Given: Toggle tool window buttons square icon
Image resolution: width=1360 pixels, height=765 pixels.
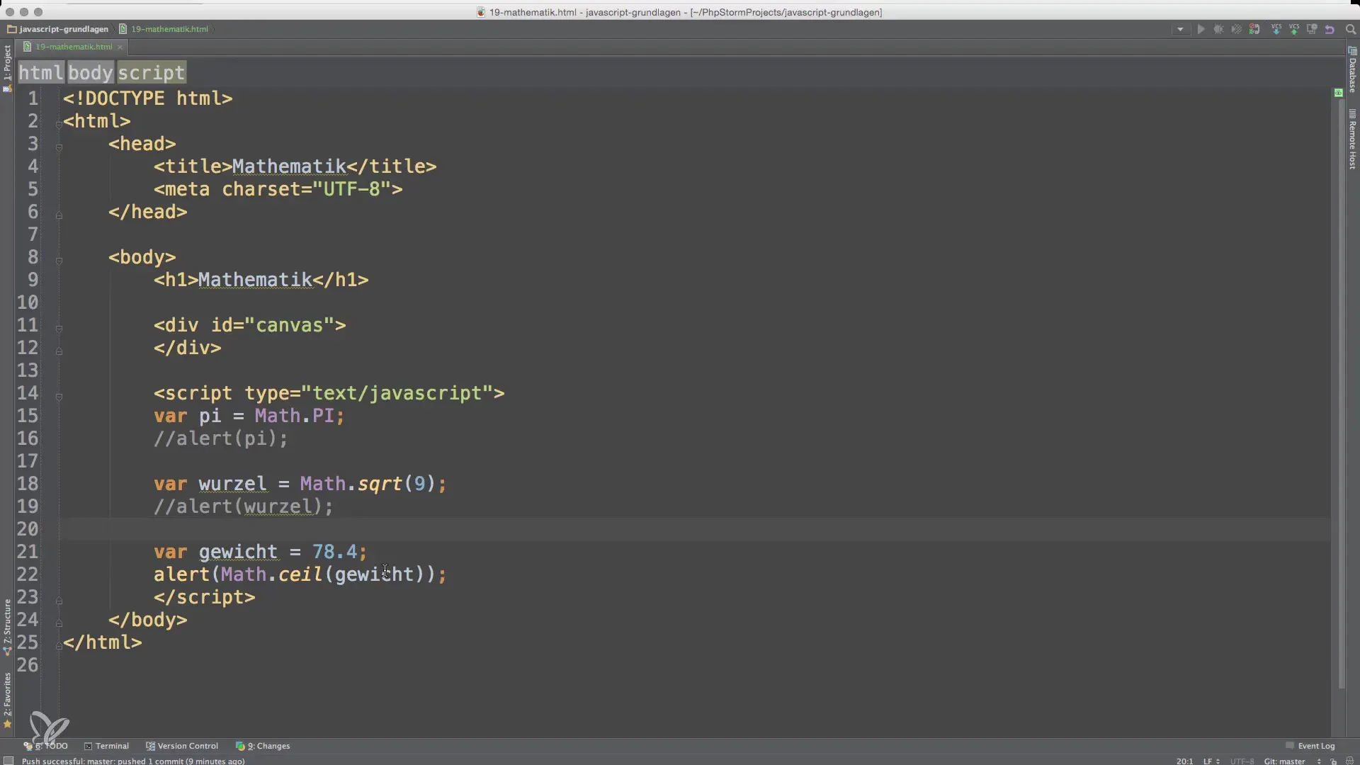Looking at the screenshot, I should (x=8, y=761).
